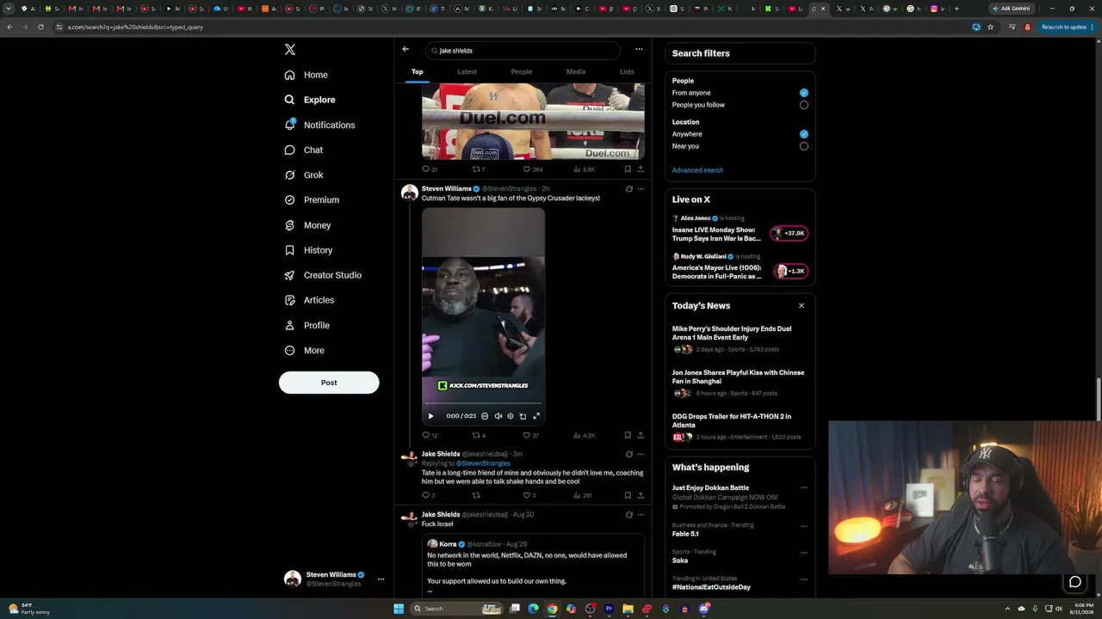Open more options on Jake Shields' Aug 30 post
The width and height of the screenshot is (1102, 619).
click(x=641, y=515)
